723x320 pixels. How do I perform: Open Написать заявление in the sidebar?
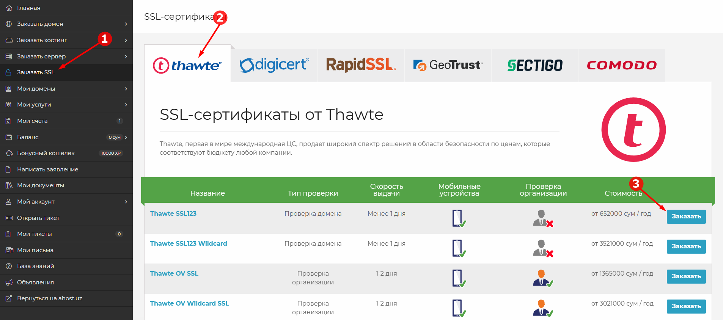[66, 169]
